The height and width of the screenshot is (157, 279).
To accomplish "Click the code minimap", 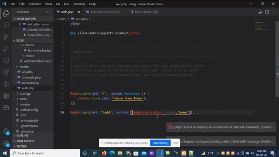I will tap(265, 25).
